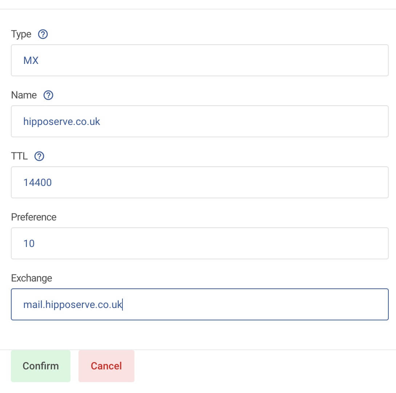Click the value 10 in Preference
This screenshot has width=396, height=393.
coord(29,243)
